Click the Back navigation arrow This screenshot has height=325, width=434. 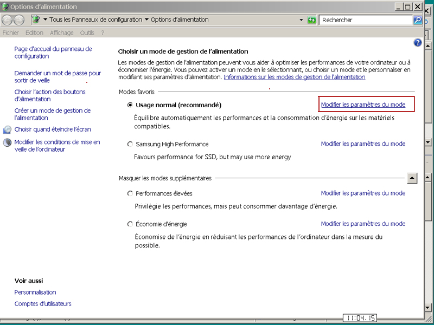[7, 20]
